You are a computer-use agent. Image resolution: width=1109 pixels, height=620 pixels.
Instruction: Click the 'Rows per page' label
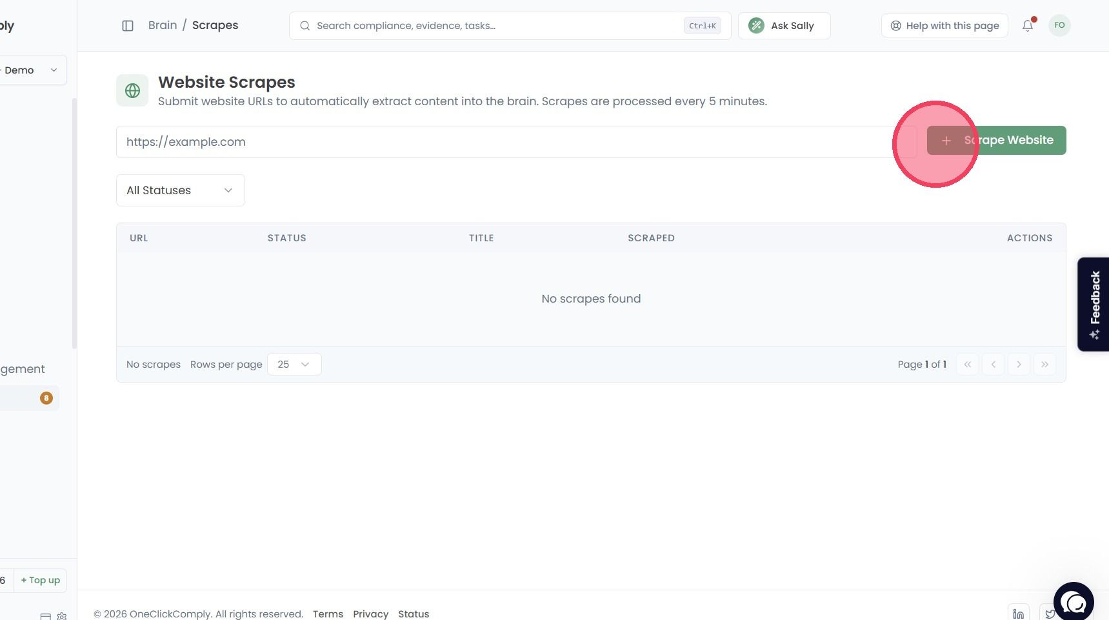coord(226,365)
